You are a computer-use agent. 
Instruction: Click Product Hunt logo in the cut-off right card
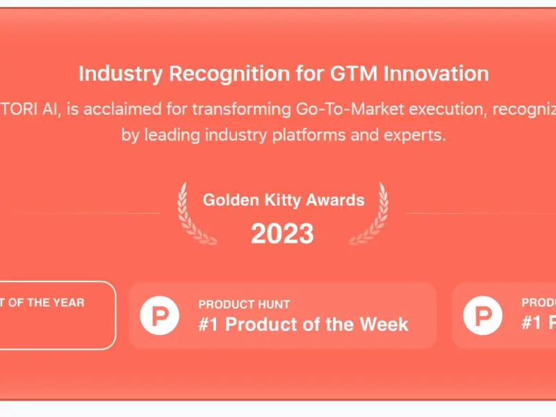coord(482,316)
